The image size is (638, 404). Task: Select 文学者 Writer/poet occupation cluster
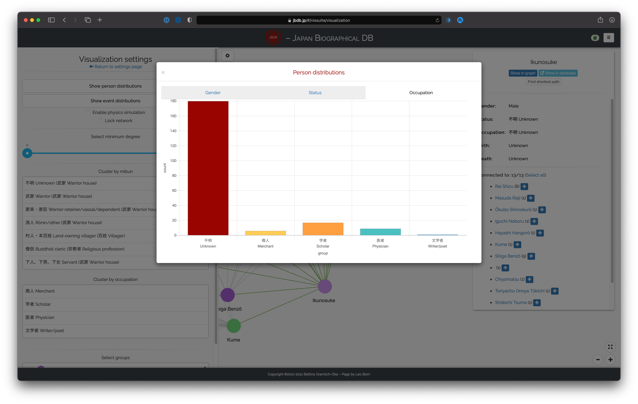115,331
